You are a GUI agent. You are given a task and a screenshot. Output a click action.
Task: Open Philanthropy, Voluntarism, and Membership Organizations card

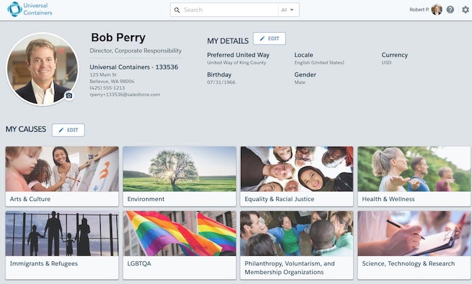[x=297, y=245]
